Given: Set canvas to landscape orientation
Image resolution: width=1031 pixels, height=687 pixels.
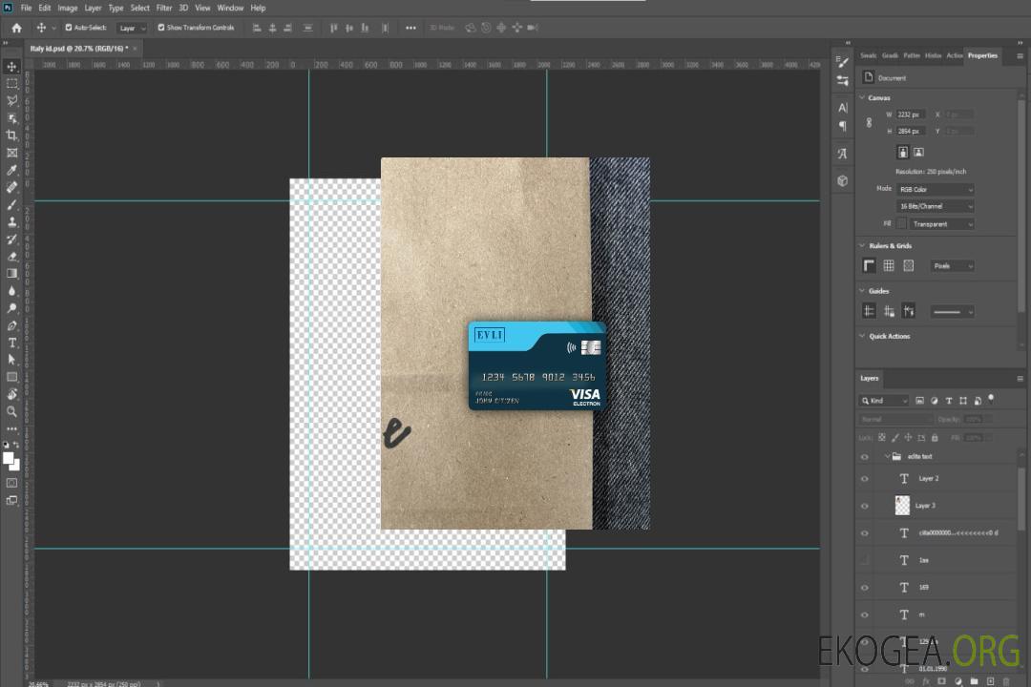Looking at the screenshot, I should (918, 153).
